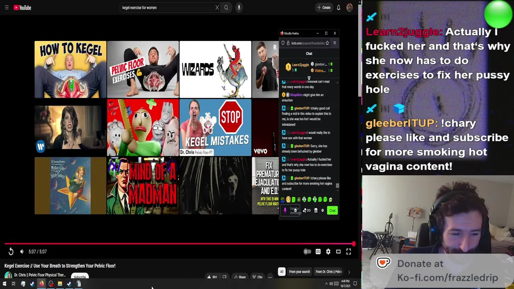Open the Baldi cartoon character thumbnail
This screenshot has height=289, width=514.
tap(143, 128)
